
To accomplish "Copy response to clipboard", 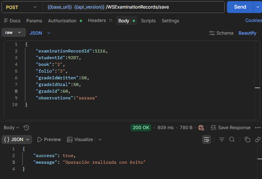I will click(247, 140).
